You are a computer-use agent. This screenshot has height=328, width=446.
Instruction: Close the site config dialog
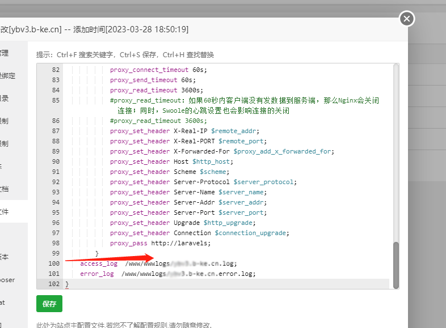click(407, 19)
